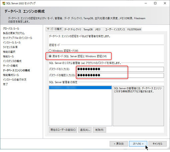Screen dimensions: 170x152
Task: Switch to サーバーの構成 tab
Action: click(55, 29)
